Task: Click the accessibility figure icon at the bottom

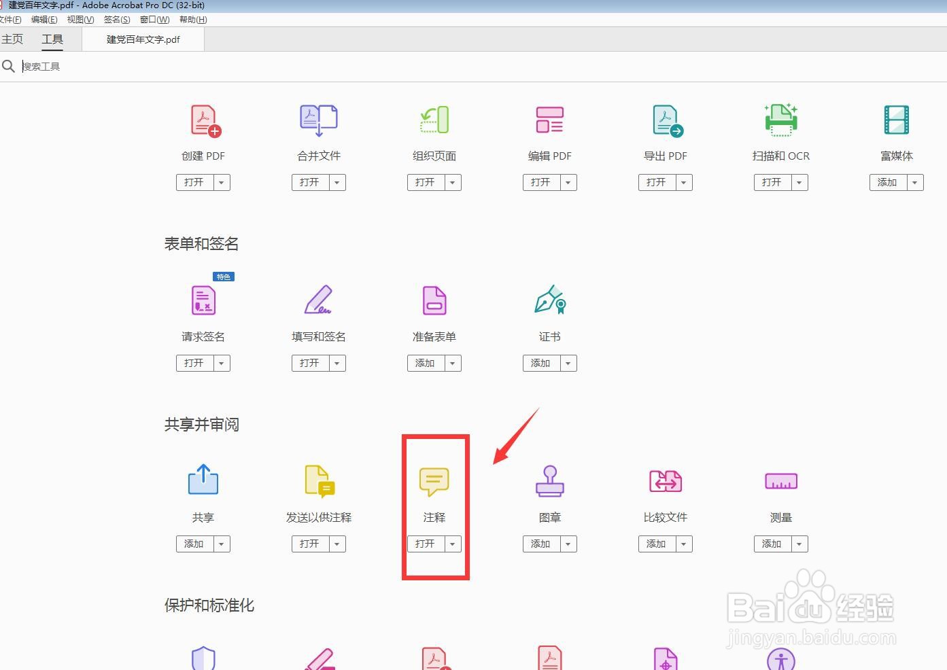Action: (x=781, y=658)
